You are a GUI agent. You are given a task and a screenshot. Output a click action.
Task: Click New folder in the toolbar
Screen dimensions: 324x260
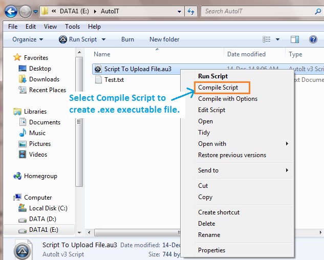point(164,39)
